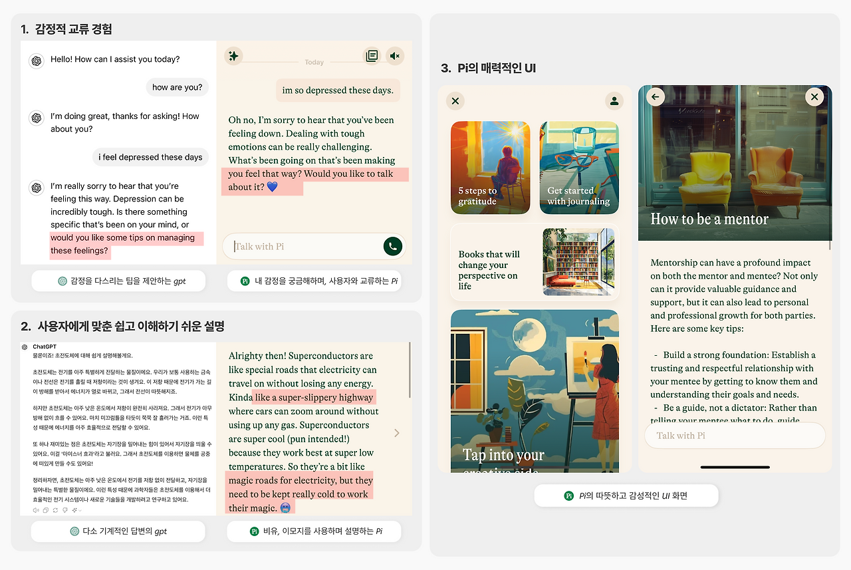Start a call with the green phone button
Viewport: 851px width, 570px height.
pyautogui.click(x=393, y=246)
